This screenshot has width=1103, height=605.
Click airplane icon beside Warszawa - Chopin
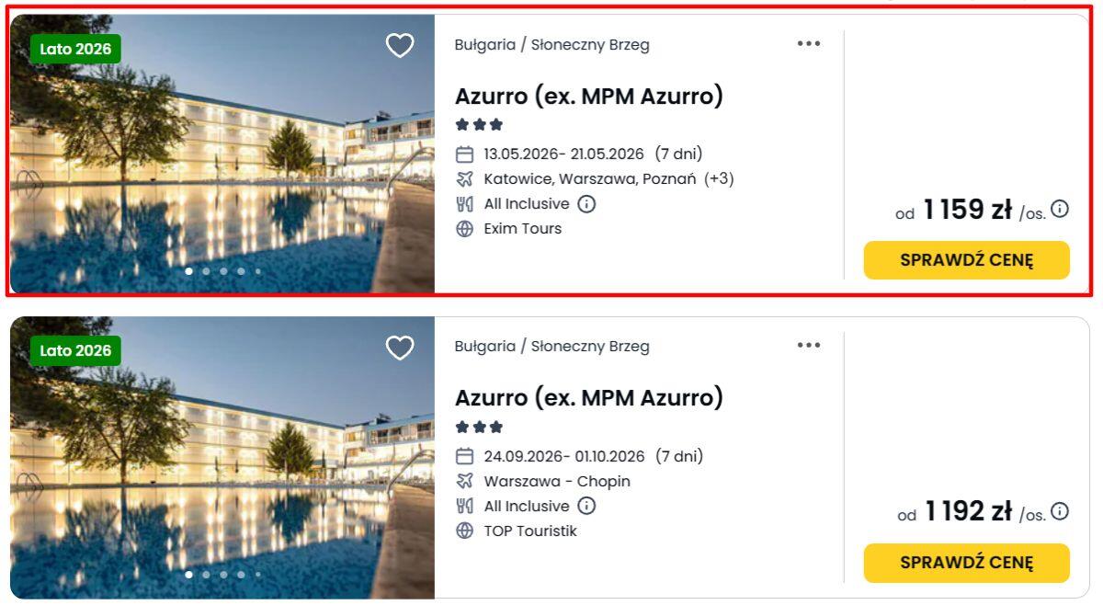[465, 481]
